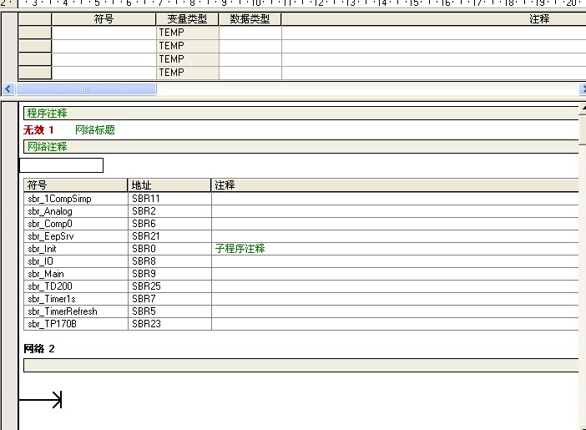This screenshot has width=586, height=430.
Task: Select the last TEMP row's data type cell
Action: (x=250, y=73)
